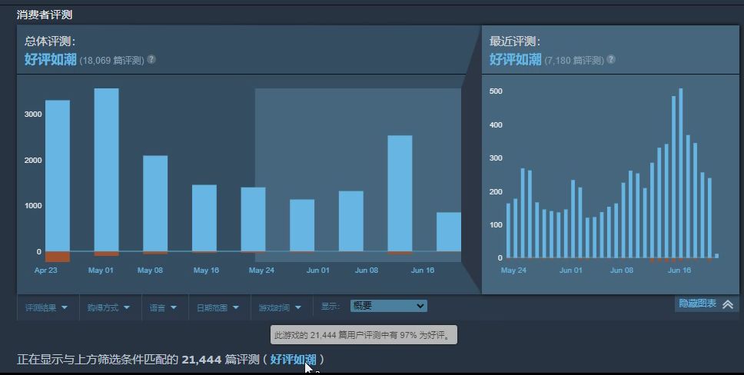Select the May 08 blue bar

[155, 203]
